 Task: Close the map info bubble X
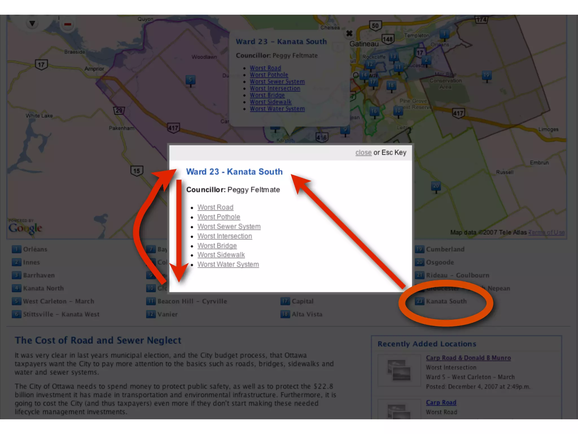[x=349, y=33]
